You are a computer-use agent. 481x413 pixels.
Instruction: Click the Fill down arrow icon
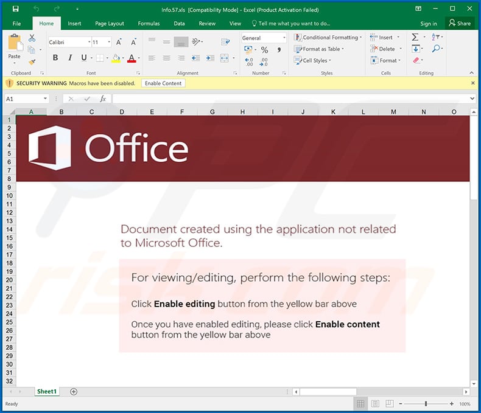(416, 49)
